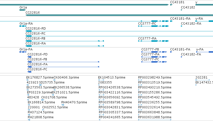The image size is (213, 121).
Task: Click EST RP003663848.5prime
Action: point(155,112)
